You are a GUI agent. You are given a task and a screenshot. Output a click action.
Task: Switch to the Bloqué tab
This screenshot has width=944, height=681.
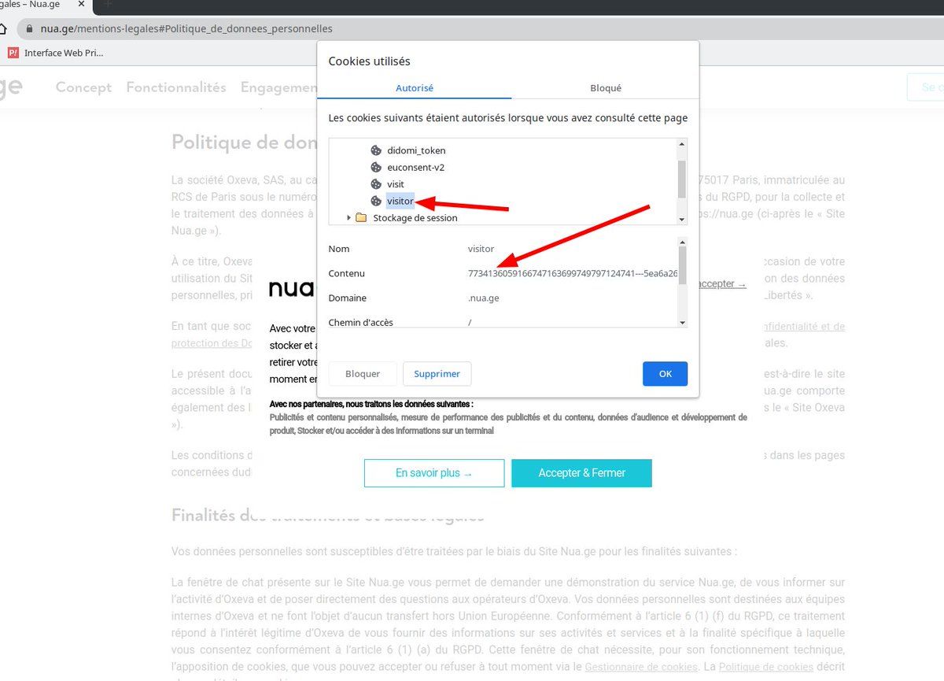click(x=606, y=88)
